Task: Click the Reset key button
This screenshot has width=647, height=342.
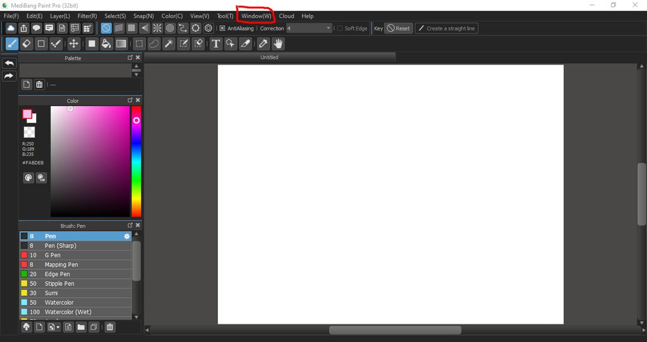Action: click(x=399, y=28)
